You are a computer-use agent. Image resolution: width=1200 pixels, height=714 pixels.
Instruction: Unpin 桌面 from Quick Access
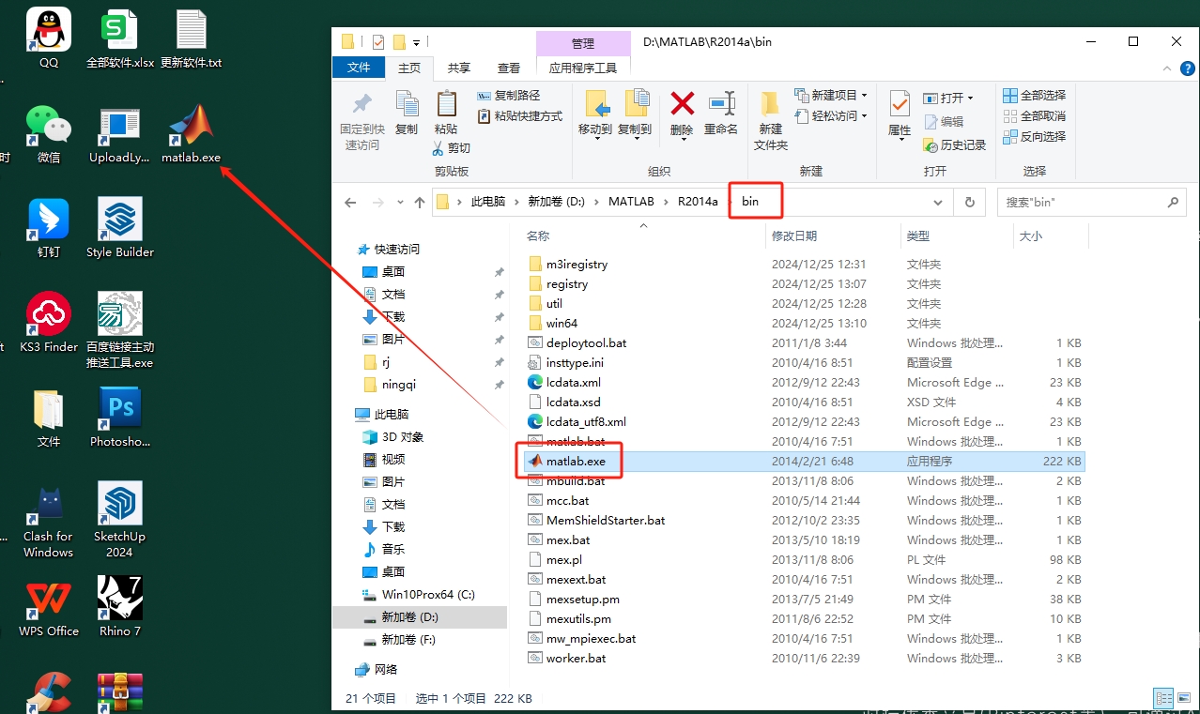498,272
